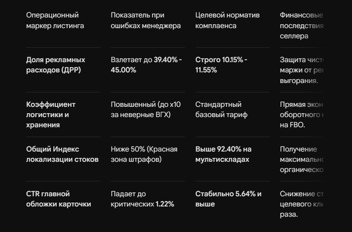This screenshot has height=232, width=352.
Task: Click the 'Ниже 50% (Красная зона штрафов)' cell
Action: pyautogui.click(x=144, y=154)
